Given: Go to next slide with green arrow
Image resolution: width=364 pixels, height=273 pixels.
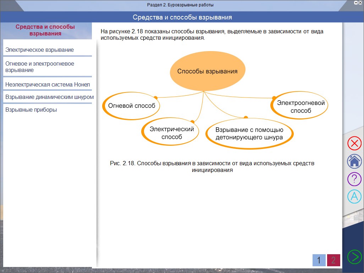Looking at the screenshot, I should coord(354,257).
